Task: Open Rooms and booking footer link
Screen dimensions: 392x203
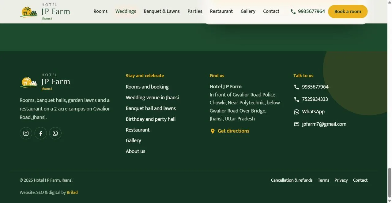Action: click(147, 87)
